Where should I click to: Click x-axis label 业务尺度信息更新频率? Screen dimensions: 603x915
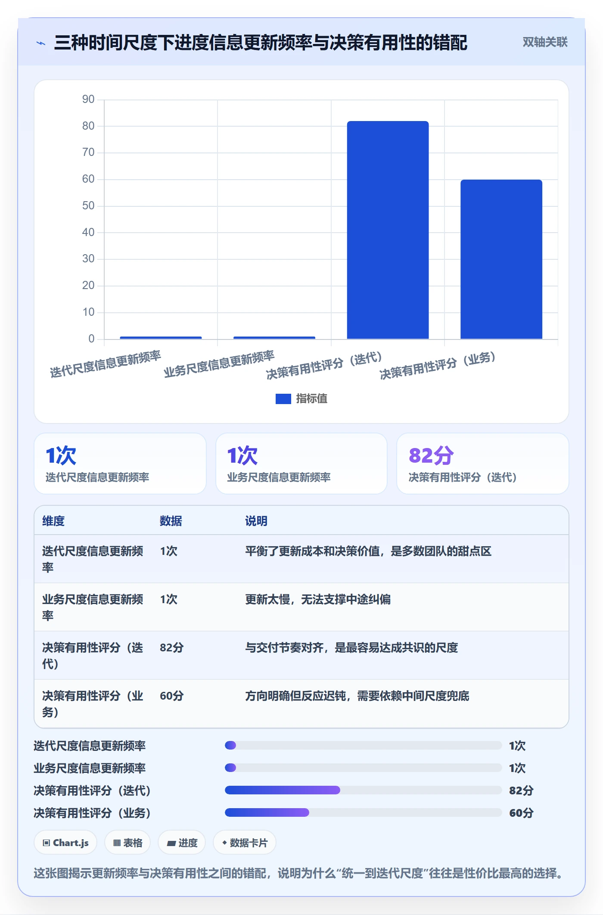tap(219, 364)
